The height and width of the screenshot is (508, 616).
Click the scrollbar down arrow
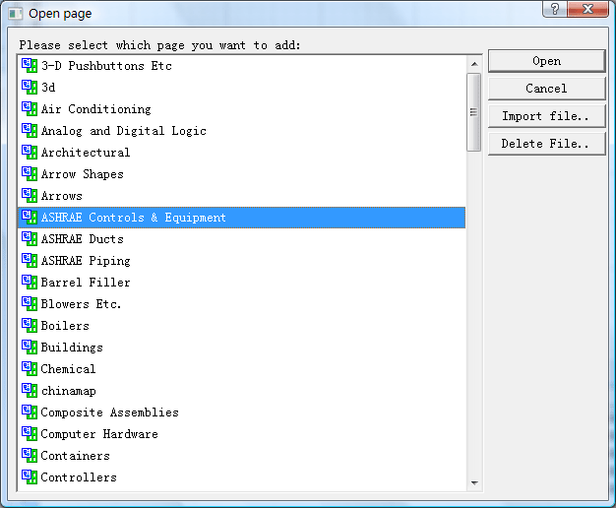click(x=474, y=482)
